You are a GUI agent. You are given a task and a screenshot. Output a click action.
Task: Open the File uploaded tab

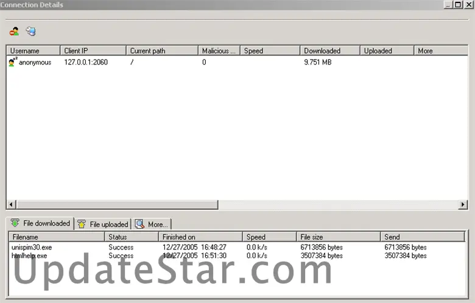103,225
